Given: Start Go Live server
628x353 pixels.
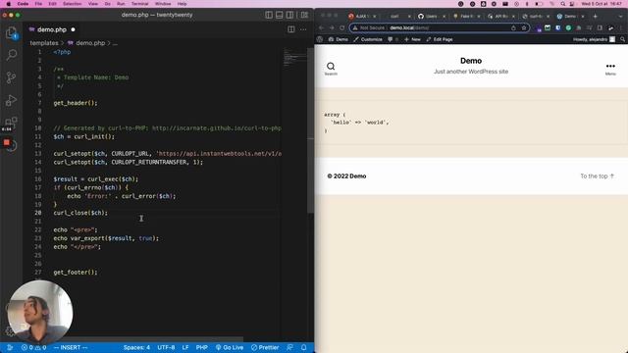Looking at the screenshot, I should coord(230,347).
